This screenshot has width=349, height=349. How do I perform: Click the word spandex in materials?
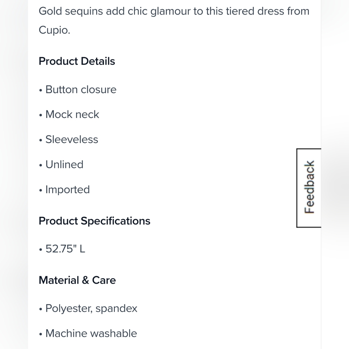(x=117, y=309)
